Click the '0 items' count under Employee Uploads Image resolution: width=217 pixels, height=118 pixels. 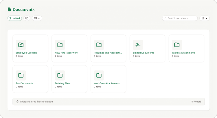tap(19, 56)
